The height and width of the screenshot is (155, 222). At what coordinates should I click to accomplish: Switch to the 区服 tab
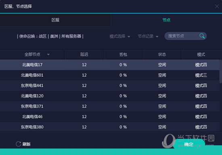point(55,20)
